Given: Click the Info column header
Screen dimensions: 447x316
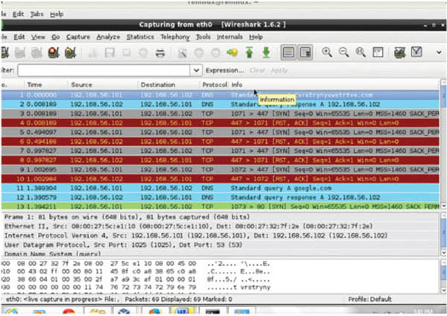Looking at the screenshot, I should pyautogui.click(x=334, y=85).
